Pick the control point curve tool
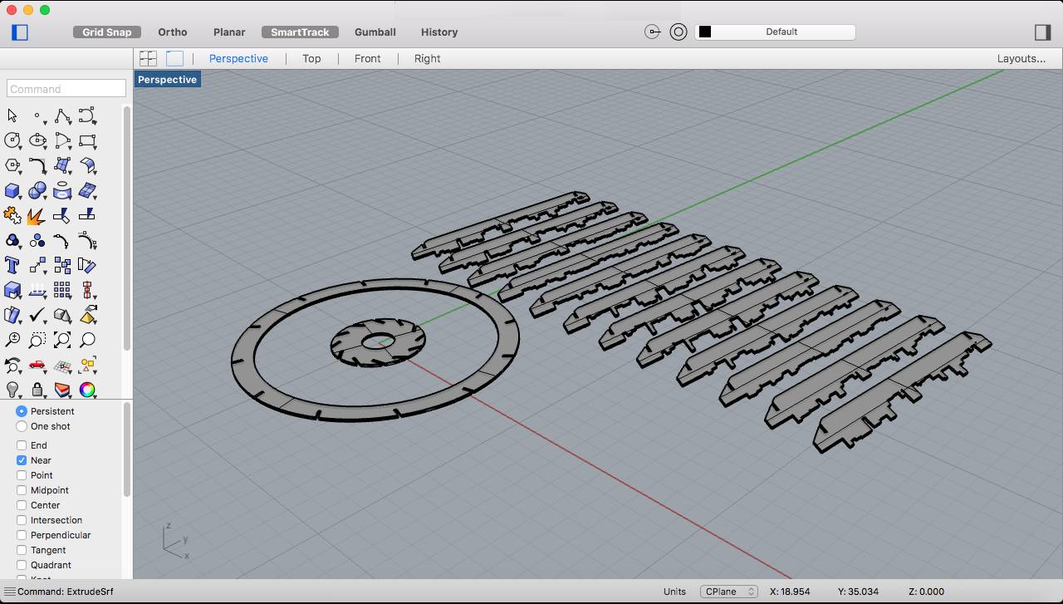 coord(87,115)
